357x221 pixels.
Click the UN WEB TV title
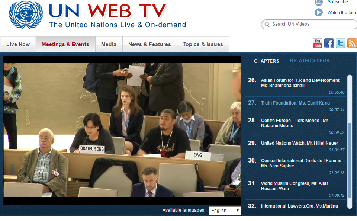(x=107, y=11)
